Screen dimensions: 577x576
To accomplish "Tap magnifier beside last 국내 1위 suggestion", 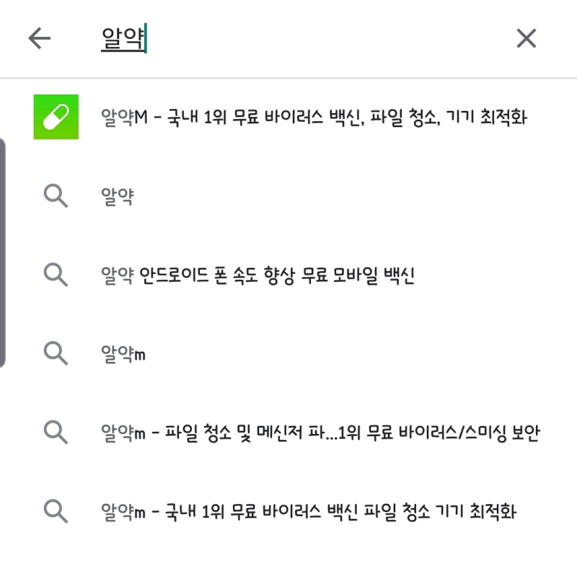I will click(x=56, y=511).
